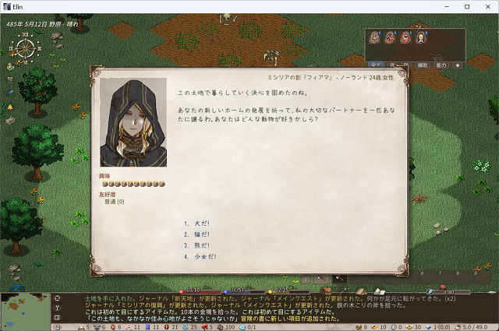
Task: Click the minimap thumbnail
Action: point(25,312)
